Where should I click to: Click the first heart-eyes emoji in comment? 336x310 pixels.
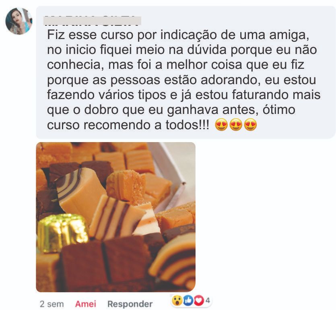221,124
